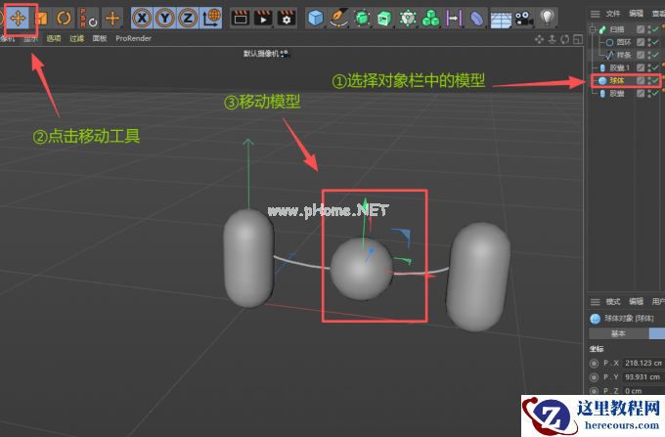Open the 面板 viewport menu
This screenshot has width=665, height=437.
(x=100, y=38)
